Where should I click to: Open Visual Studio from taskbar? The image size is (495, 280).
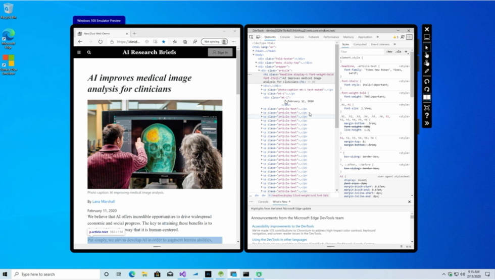182,274
